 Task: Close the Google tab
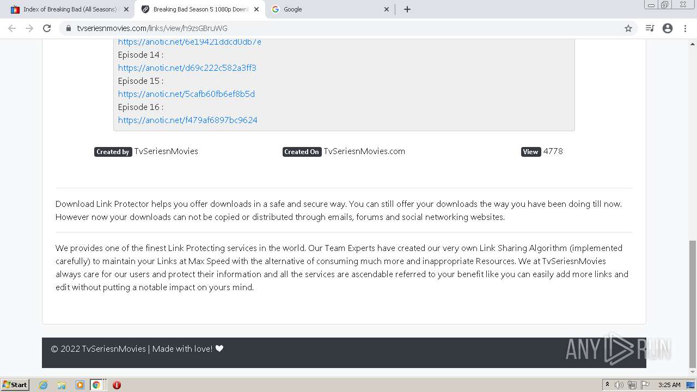387,9
